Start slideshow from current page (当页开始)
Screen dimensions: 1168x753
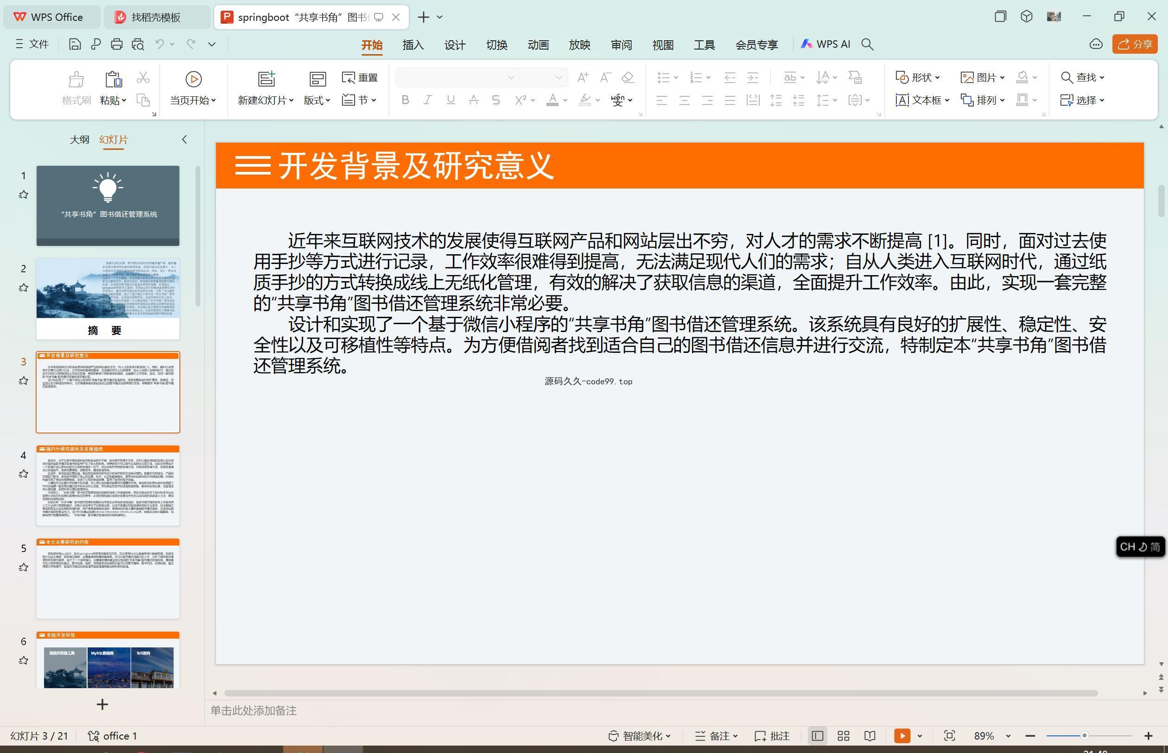pyautogui.click(x=193, y=88)
